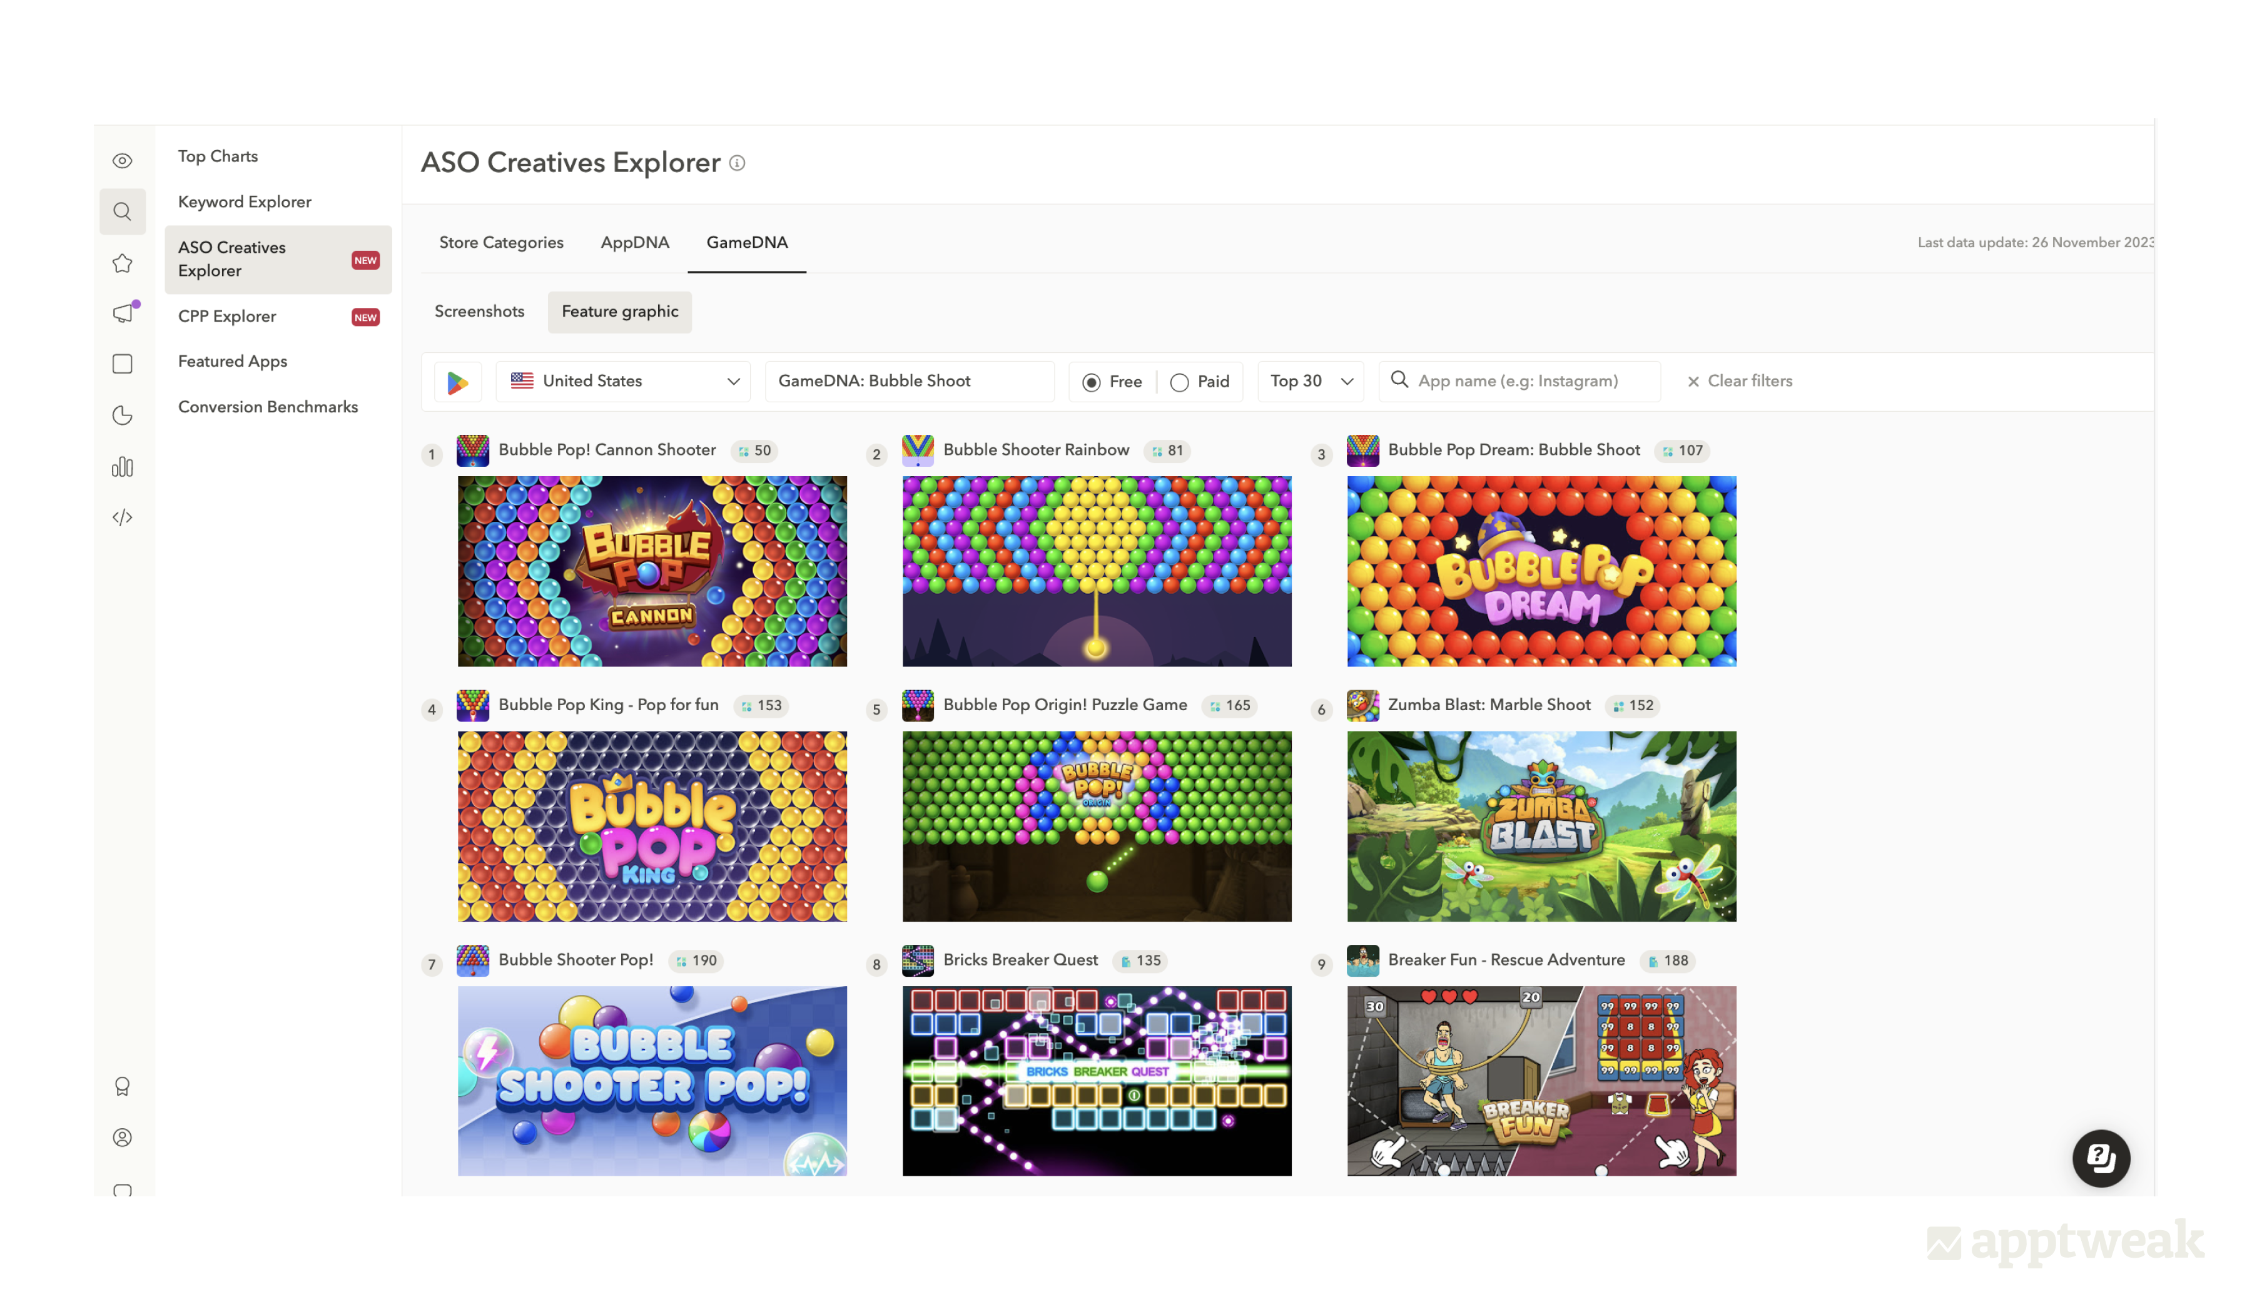2252x1314 pixels.
Task: Open the Bubble Pop King feature graphic
Action: [652, 826]
